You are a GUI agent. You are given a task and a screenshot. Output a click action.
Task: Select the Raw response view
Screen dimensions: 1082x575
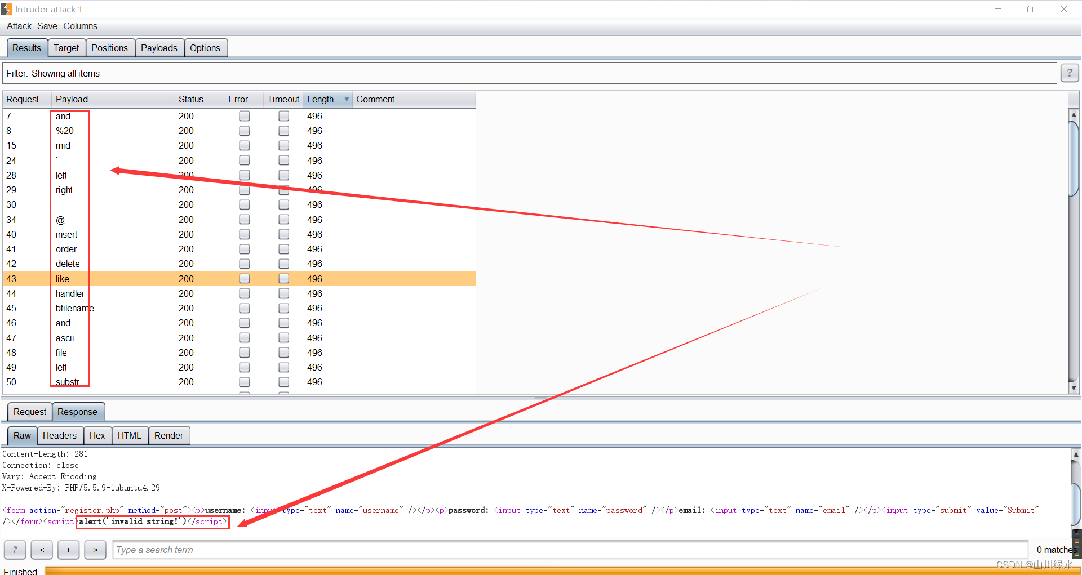[22, 435]
